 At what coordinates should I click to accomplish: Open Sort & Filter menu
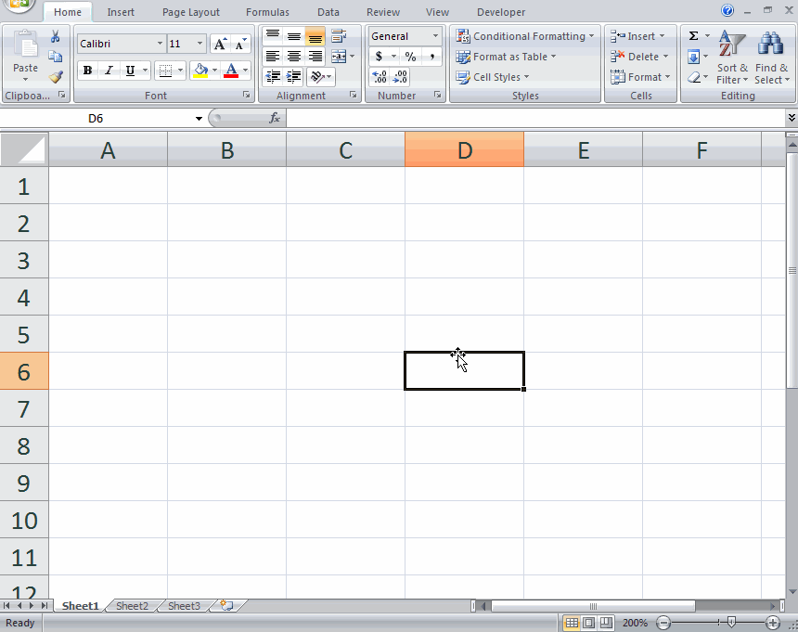click(732, 58)
